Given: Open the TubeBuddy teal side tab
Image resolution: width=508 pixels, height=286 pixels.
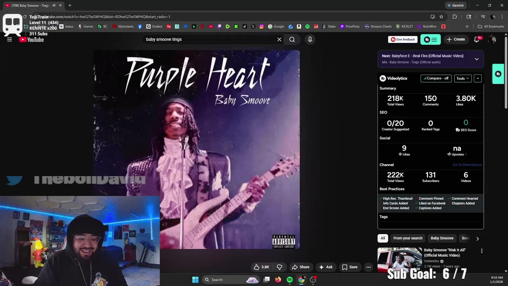Looking at the screenshot, I should click(x=498, y=74).
